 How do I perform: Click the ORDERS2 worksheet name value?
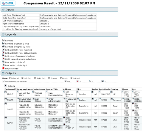coord(44,24)
